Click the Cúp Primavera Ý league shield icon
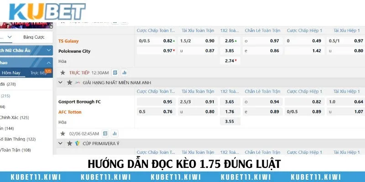365x182 pixels. (78, 143)
